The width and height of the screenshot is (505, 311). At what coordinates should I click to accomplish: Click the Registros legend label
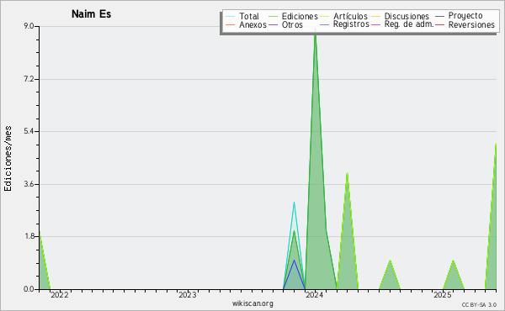click(351, 24)
